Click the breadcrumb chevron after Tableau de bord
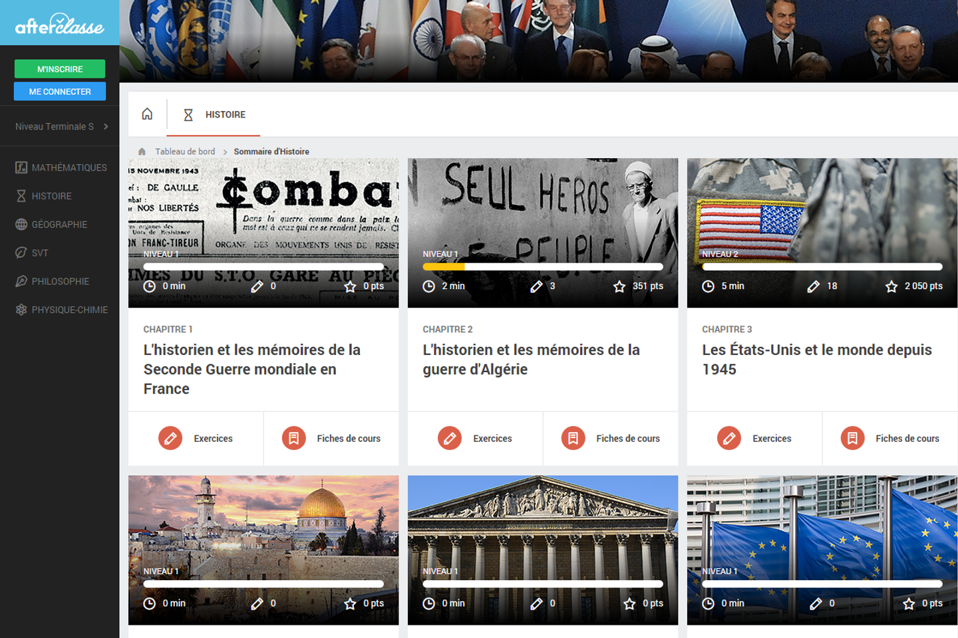 pyautogui.click(x=225, y=152)
